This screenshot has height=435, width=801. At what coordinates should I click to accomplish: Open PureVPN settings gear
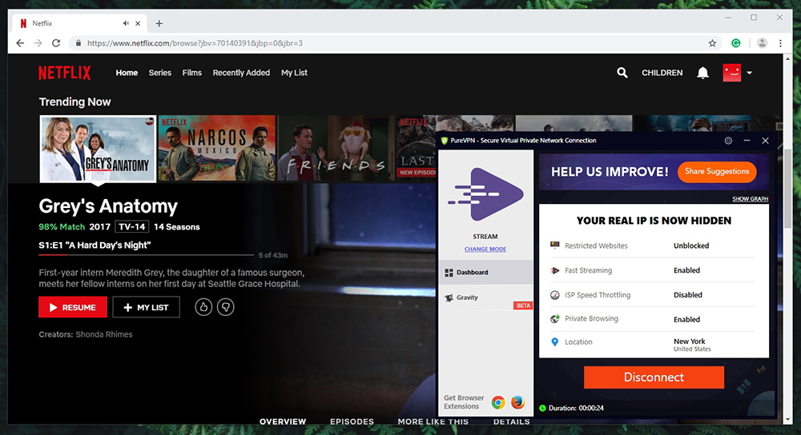tap(728, 141)
